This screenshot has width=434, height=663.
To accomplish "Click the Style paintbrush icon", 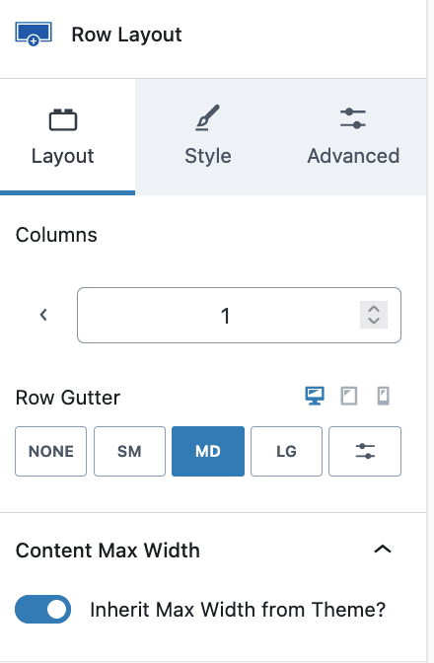I will tap(207, 117).
